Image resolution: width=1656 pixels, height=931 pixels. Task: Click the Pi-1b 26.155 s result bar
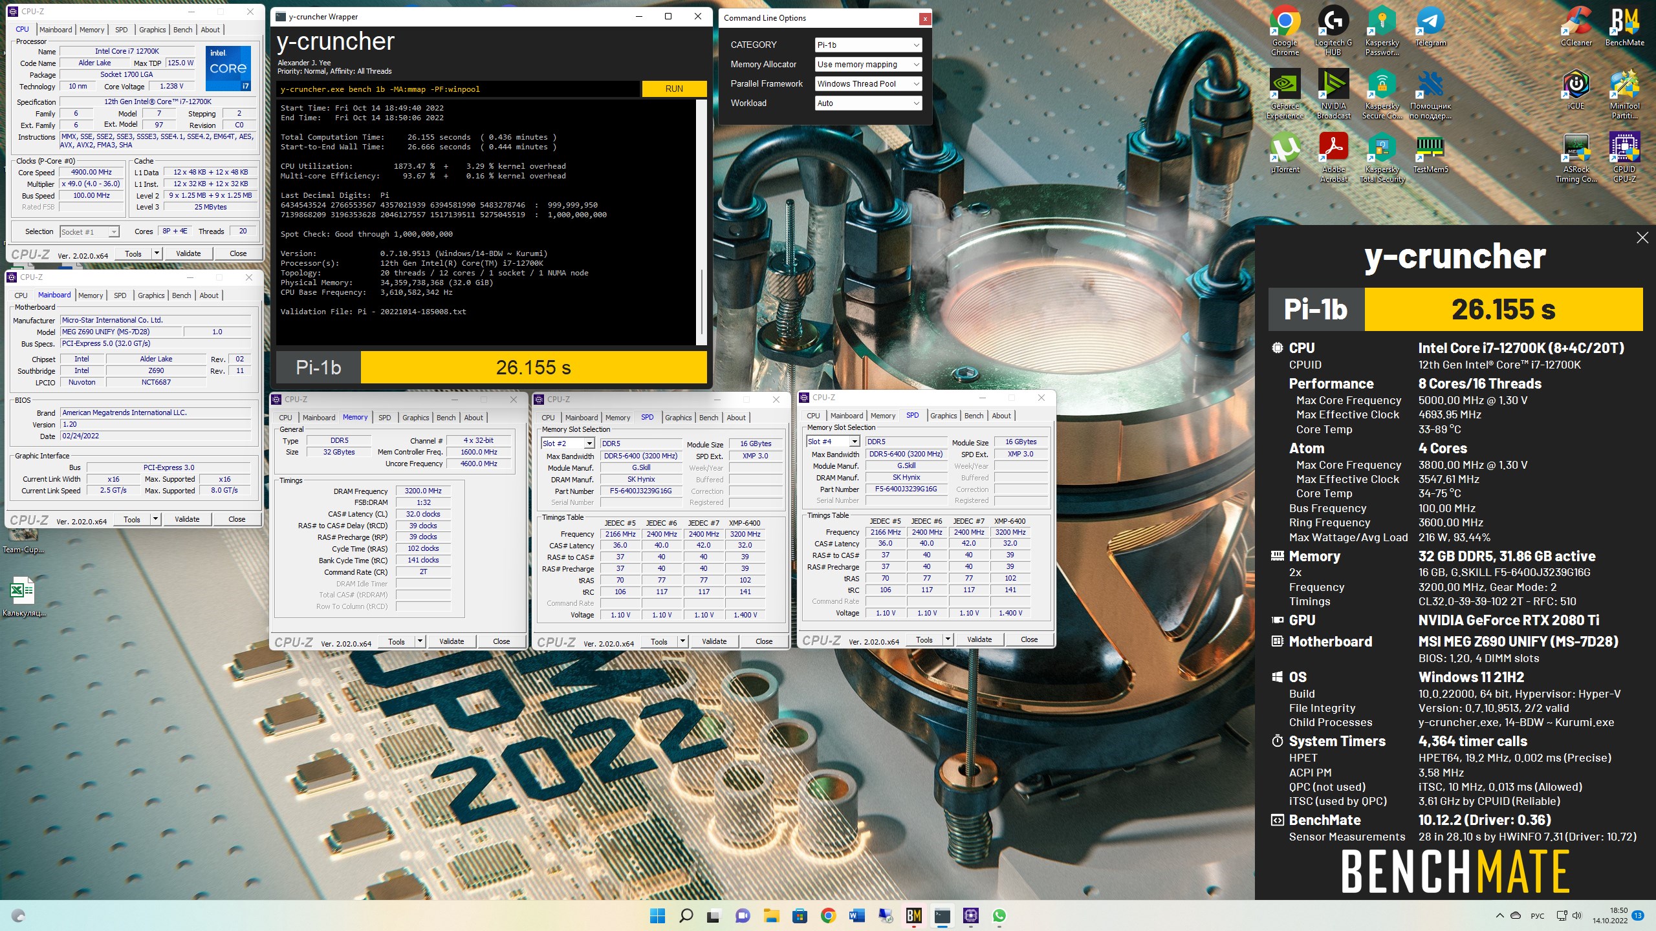[492, 367]
